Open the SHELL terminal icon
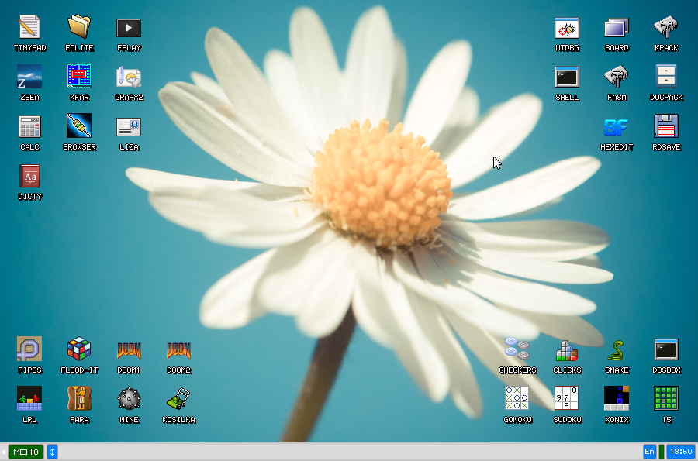This screenshot has height=461, width=698. (567, 77)
